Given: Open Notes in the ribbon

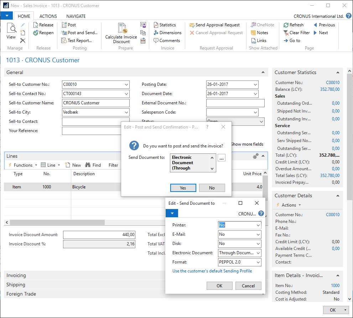Looking at the screenshot, I should [x=259, y=33].
